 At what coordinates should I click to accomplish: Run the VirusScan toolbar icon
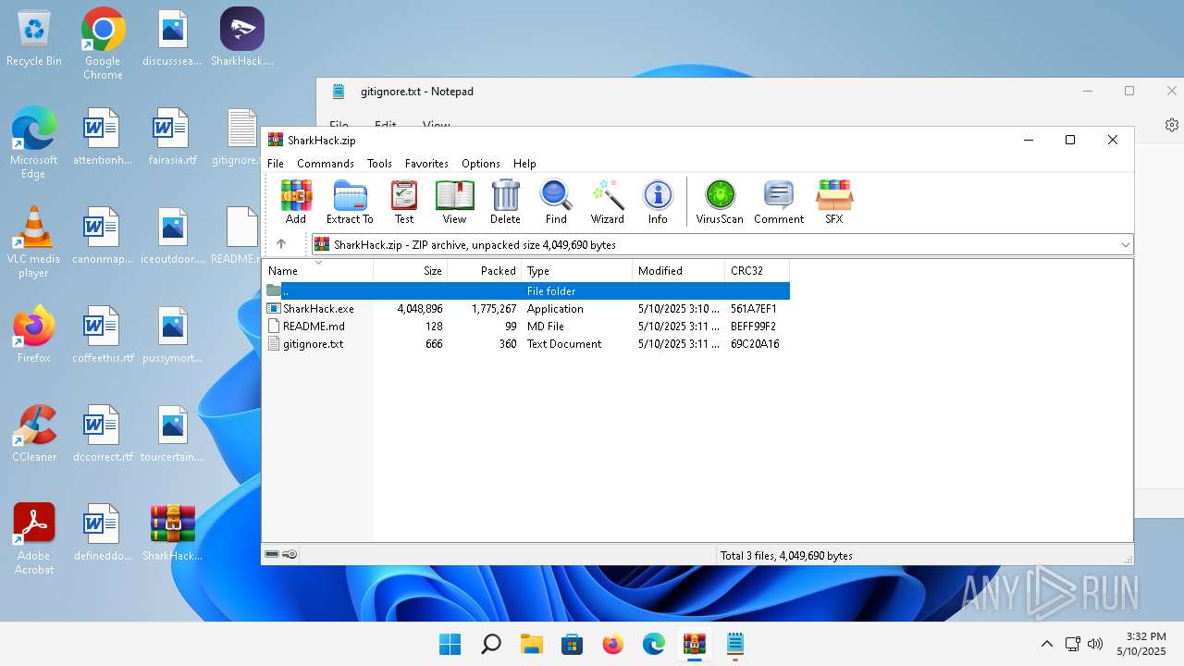pyautogui.click(x=720, y=202)
